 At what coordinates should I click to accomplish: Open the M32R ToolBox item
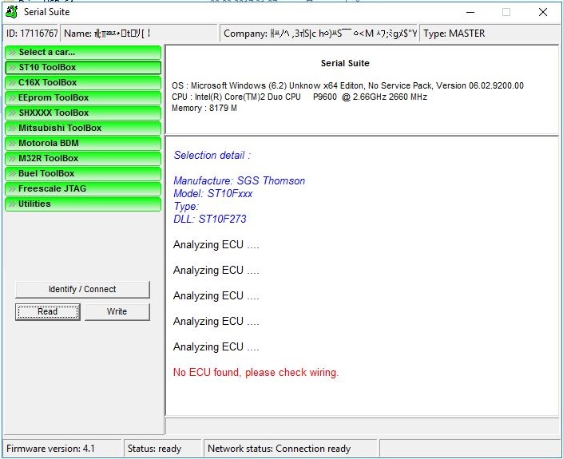pos(83,159)
